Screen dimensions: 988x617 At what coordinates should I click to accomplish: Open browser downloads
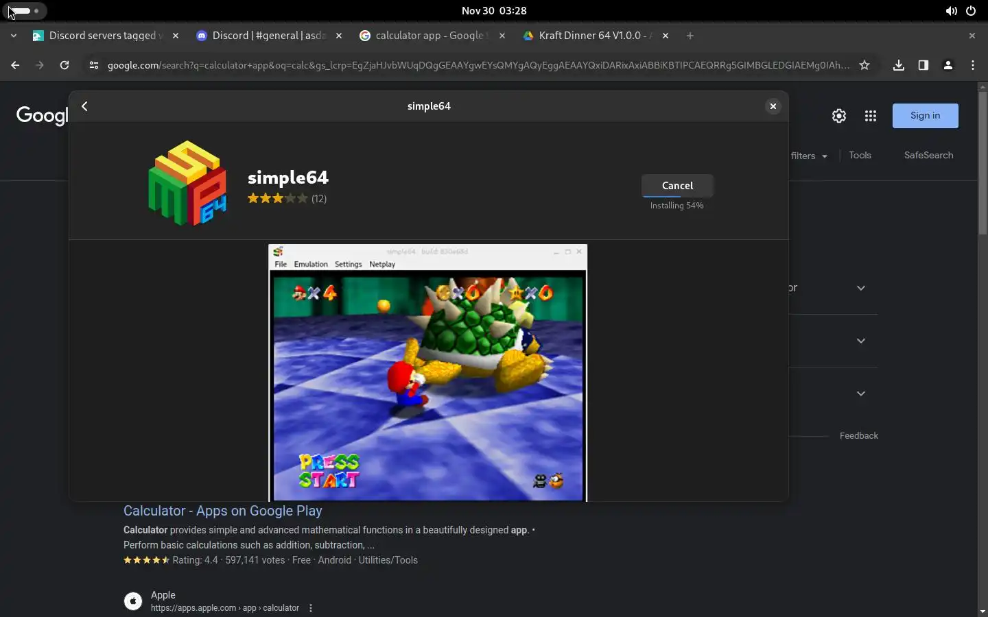coord(899,65)
